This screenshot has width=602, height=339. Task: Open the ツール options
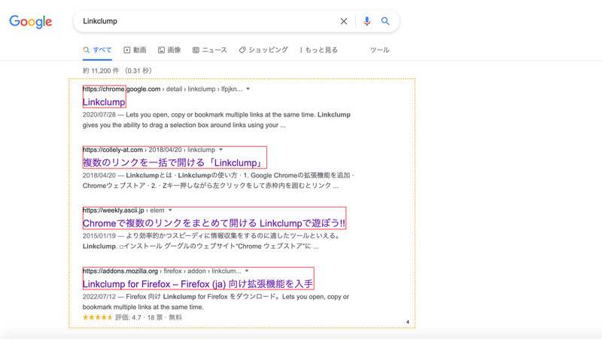pyautogui.click(x=380, y=50)
